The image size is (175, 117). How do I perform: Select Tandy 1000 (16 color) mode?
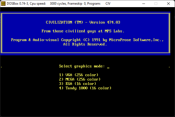point(85,88)
